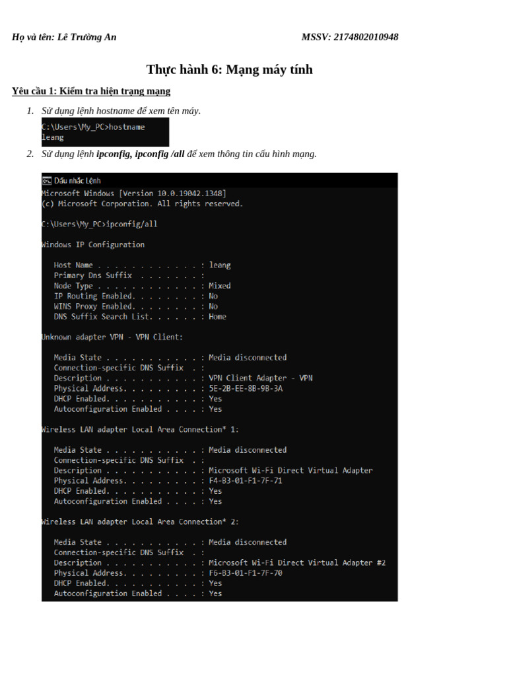Click the heading 'Thực hành 6: Mạng máy tính'
This screenshot has height=676, width=507.
pyautogui.click(x=229, y=69)
